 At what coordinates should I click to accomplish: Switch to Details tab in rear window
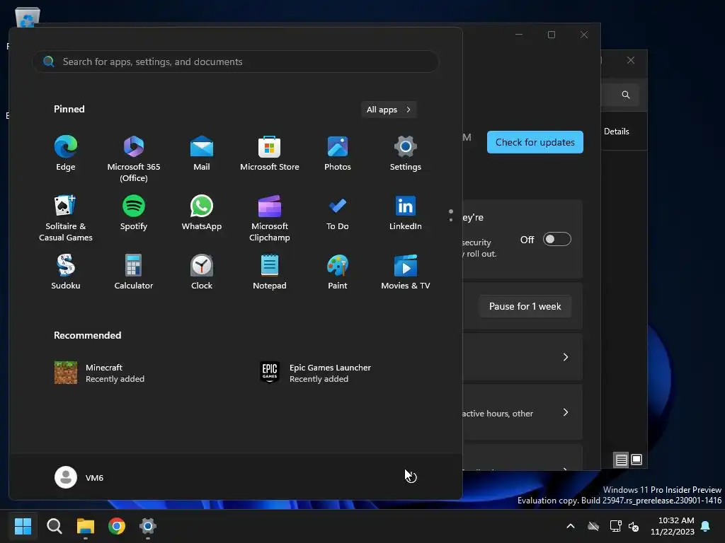[617, 132]
